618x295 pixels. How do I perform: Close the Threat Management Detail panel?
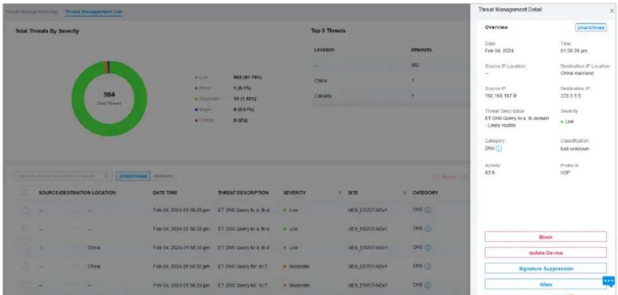point(612,11)
